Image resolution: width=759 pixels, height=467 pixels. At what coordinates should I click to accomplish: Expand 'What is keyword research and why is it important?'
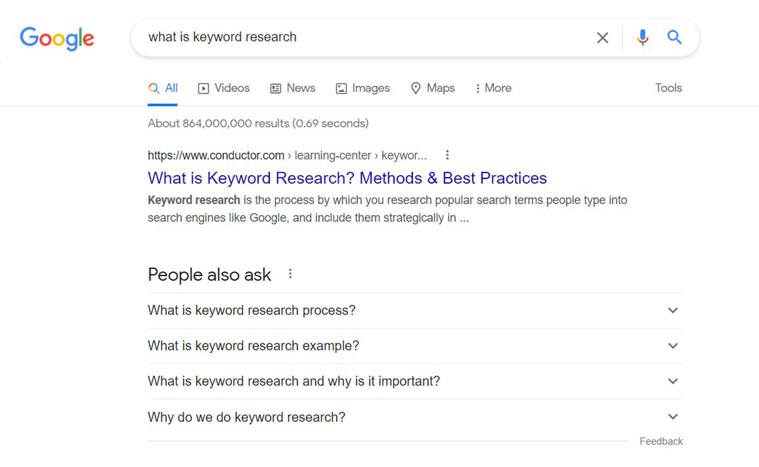point(415,381)
